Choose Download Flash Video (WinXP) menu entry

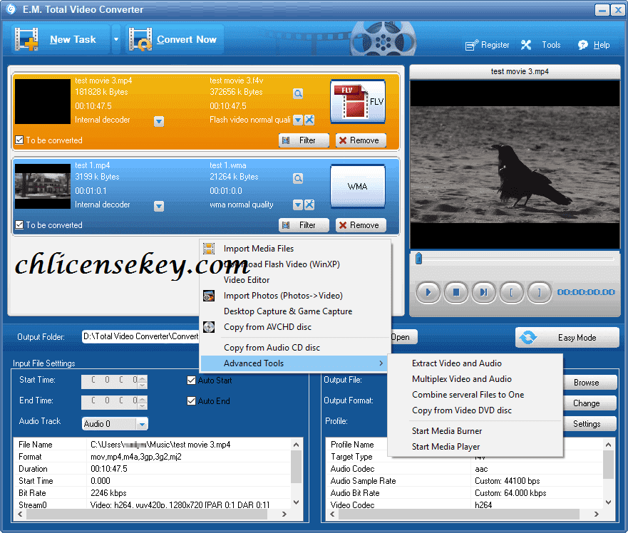pyautogui.click(x=295, y=264)
